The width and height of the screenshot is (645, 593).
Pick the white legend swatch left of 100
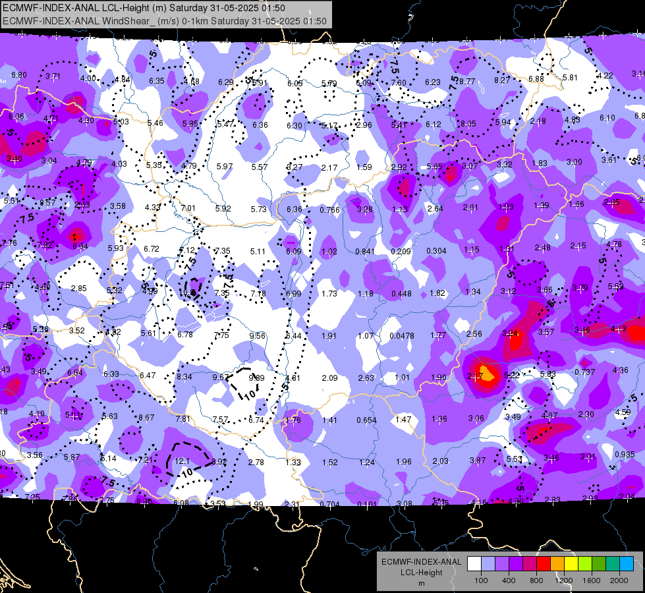(474, 564)
